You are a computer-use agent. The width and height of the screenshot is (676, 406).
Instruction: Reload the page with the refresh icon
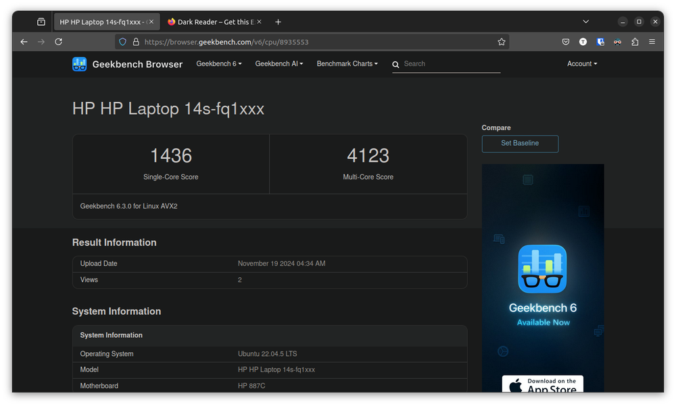click(x=58, y=41)
